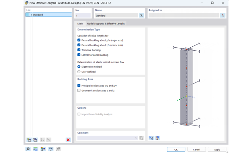Click the edit name icon beside Standard
This screenshot has width=252, height=153.
pos(142,16)
